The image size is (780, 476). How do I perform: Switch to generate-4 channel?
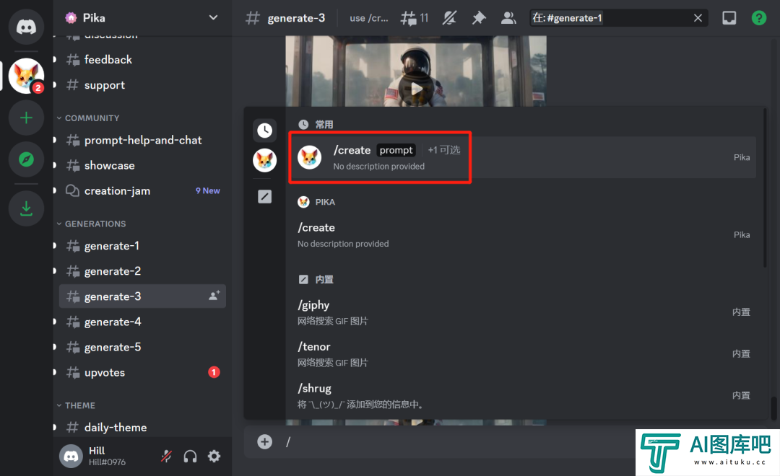142,322
